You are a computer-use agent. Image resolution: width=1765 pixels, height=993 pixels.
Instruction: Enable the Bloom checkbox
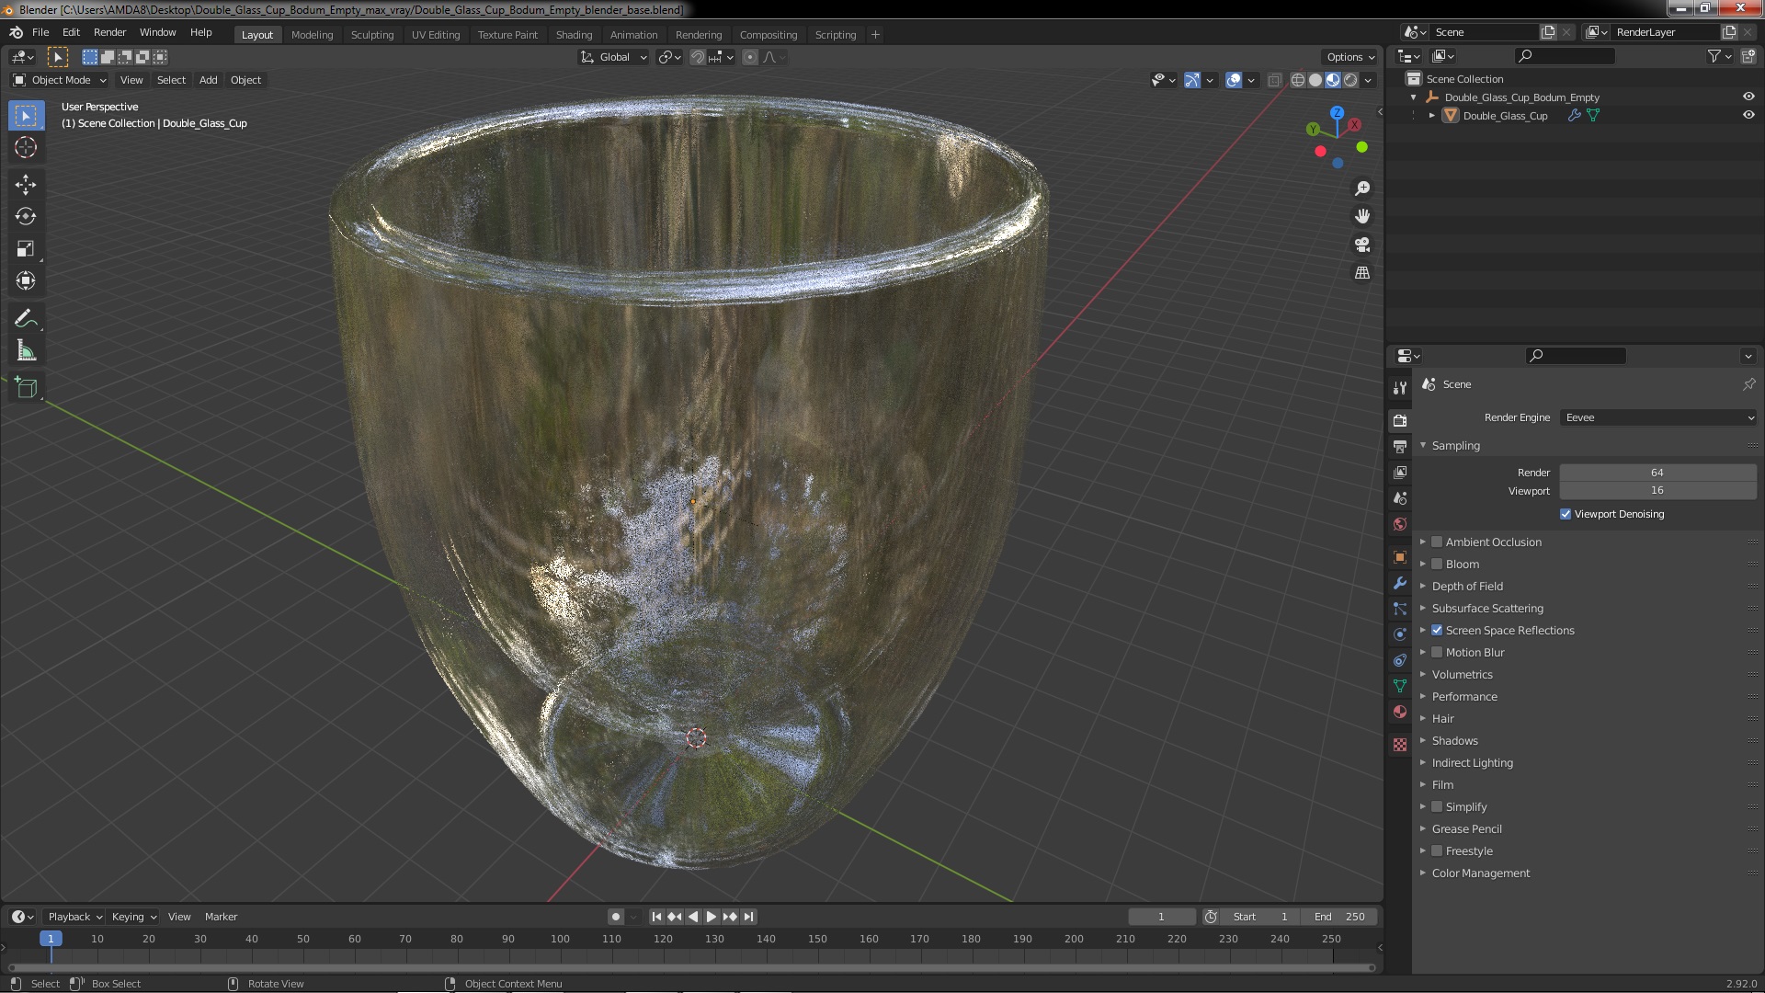(1437, 564)
